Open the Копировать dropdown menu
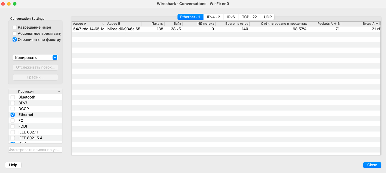 tap(35, 57)
